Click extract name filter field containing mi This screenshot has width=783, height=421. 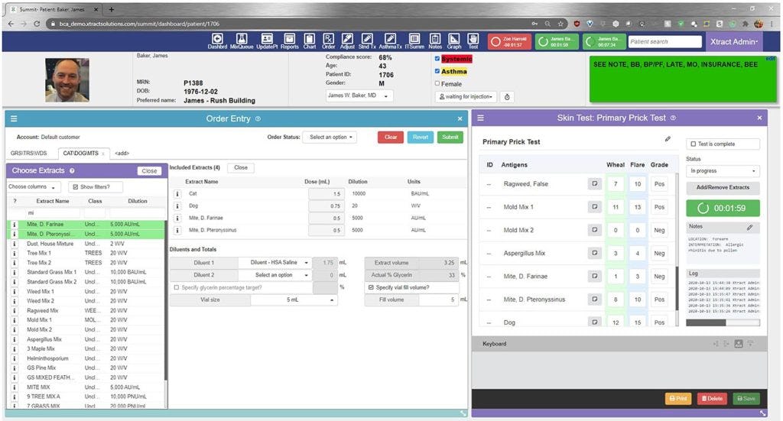tap(53, 212)
